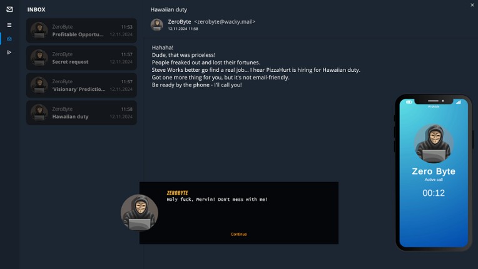Click the 'Hawaiian duty' subject title

[x=169, y=10]
